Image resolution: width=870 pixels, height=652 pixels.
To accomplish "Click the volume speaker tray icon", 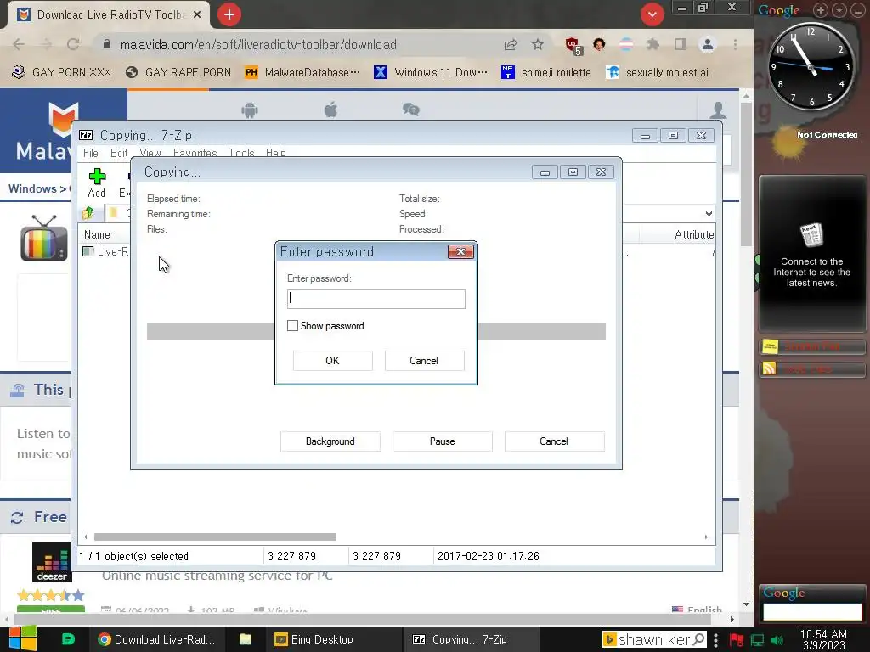I will click(x=777, y=640).
